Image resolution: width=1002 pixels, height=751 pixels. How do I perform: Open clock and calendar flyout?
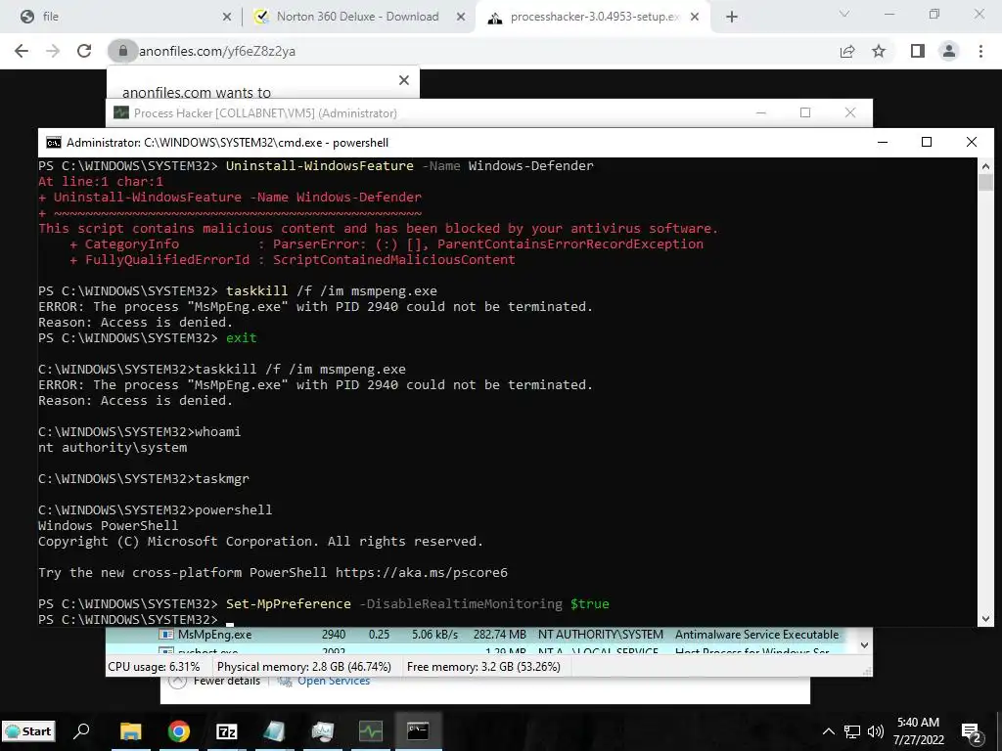coord(918,731)
